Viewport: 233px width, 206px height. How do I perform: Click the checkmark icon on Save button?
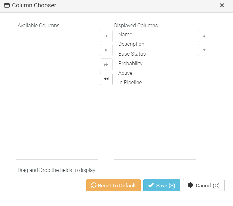point(151,185)
